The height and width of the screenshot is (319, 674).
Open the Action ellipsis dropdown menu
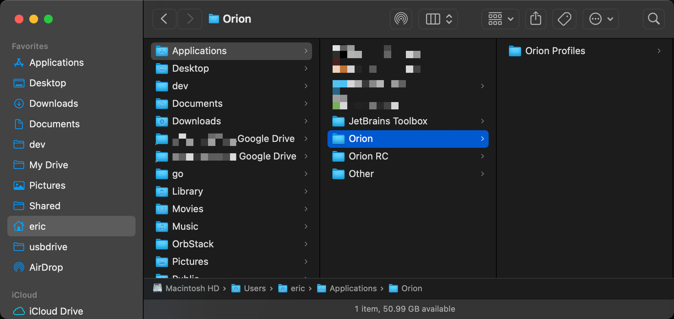point(600,19)
